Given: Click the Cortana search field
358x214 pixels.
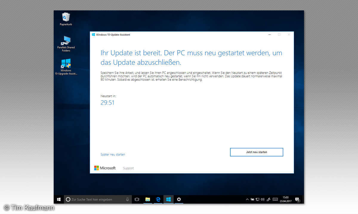Looking at the screenshot, I should click(98, 199).
